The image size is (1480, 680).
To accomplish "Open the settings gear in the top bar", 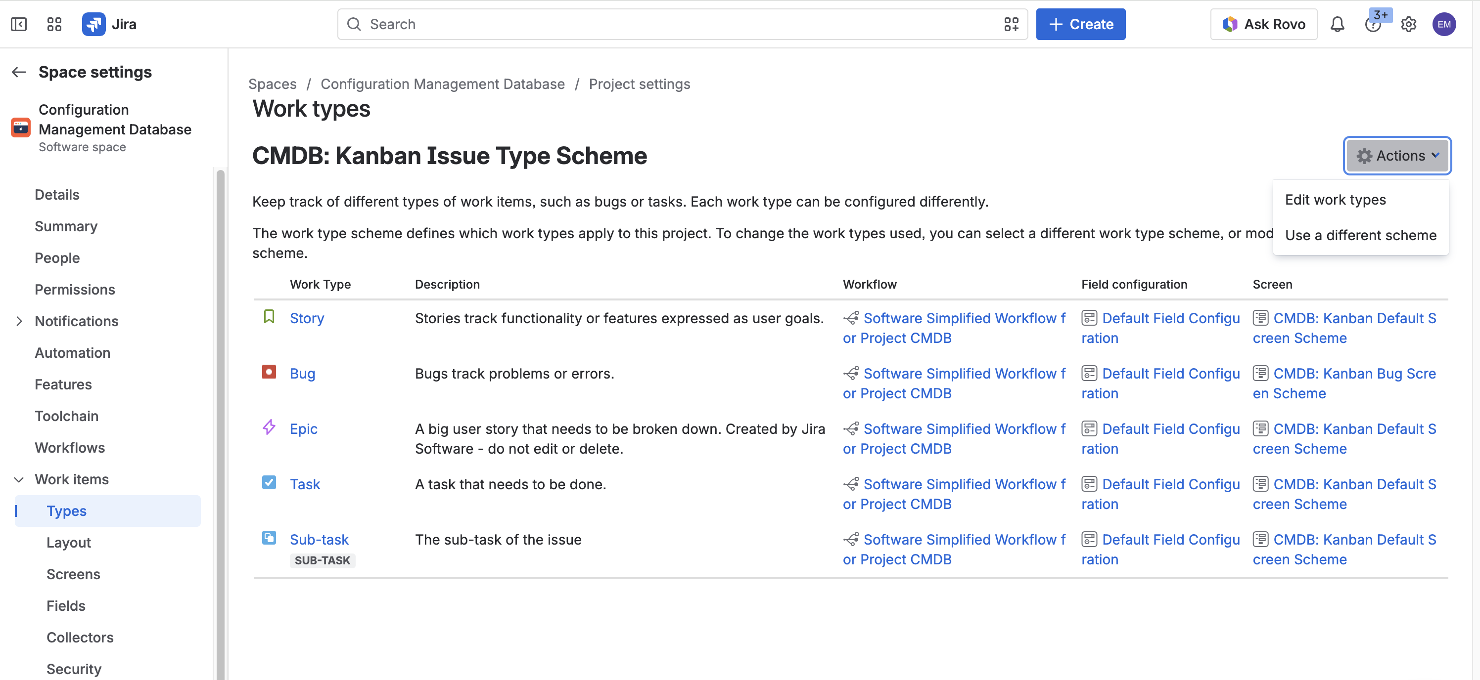I will [1408, 24].
